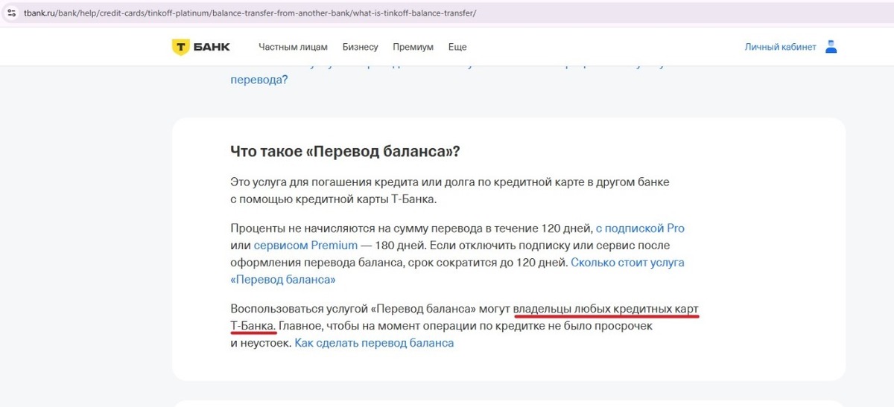Open Сколько стоит услуга «Перевод баланса» link
The height and width of the screenshot is (407, 894).
click(457, 271)
